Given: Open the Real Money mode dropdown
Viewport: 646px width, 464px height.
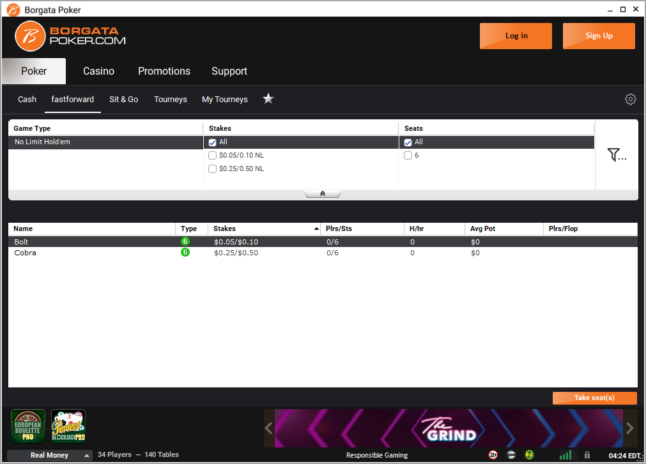Looking at the screenshot, I should point(49,455).
